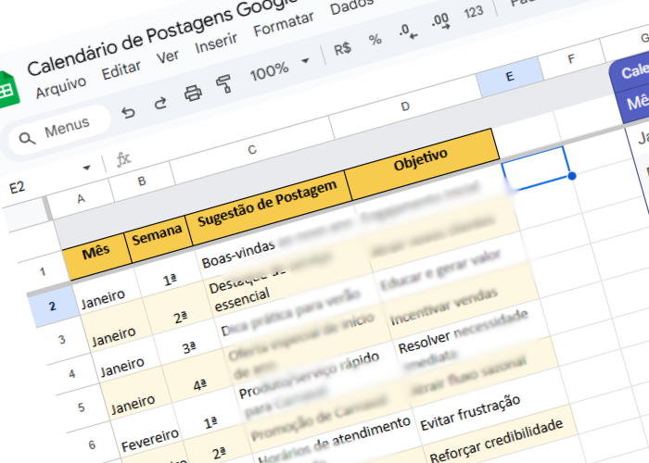Open the Inserir menu
The width and height of the screenshot is (649, 463).
point(216,43)
